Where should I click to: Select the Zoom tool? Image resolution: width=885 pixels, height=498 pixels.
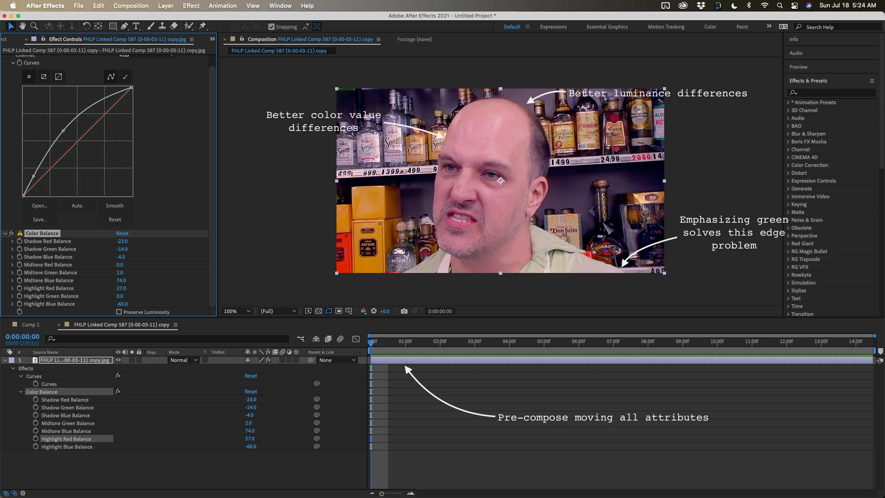click(x=34, y=26)
